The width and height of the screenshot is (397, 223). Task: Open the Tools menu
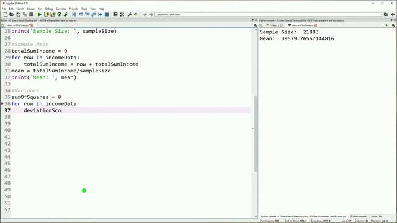coord(84,9)
